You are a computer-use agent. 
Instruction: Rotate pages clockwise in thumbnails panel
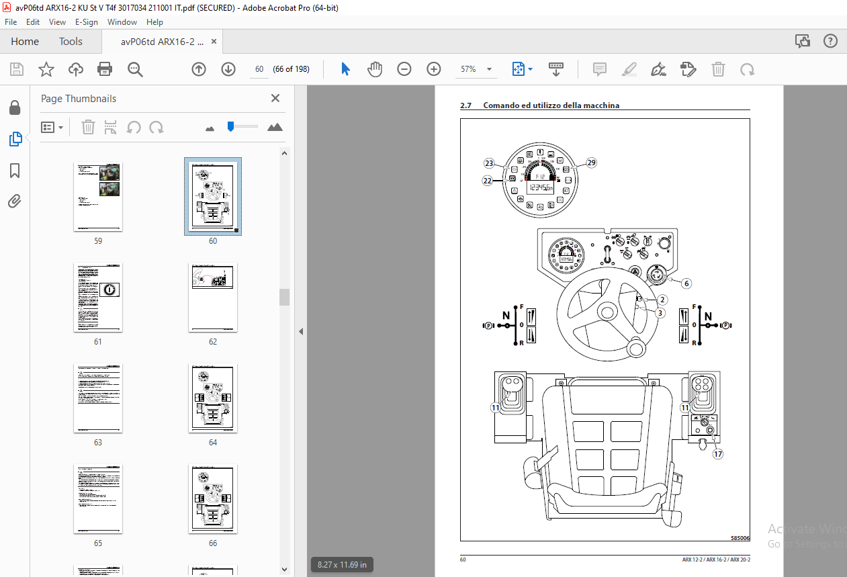pyautogui.click(x=157, y=127)
